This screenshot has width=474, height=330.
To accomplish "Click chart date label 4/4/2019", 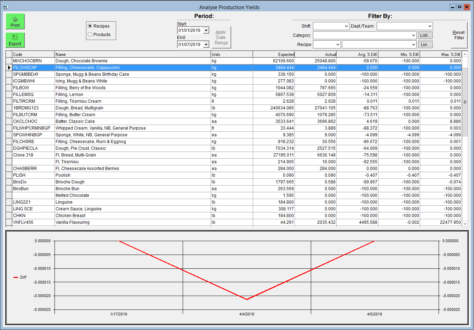I will click(247, 314).
